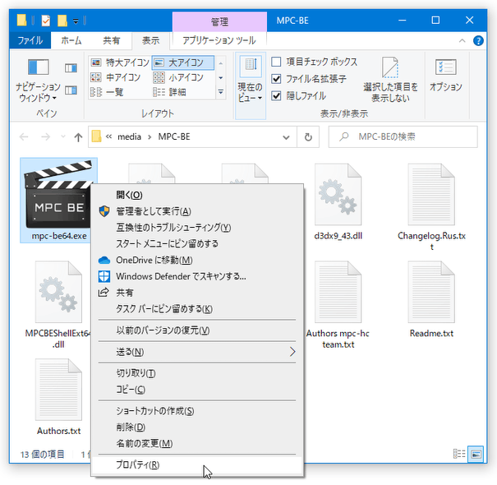This screenshot has height=485, width=497.
Task: Switch to large icons view in status bar
Action: click(476, 455)
